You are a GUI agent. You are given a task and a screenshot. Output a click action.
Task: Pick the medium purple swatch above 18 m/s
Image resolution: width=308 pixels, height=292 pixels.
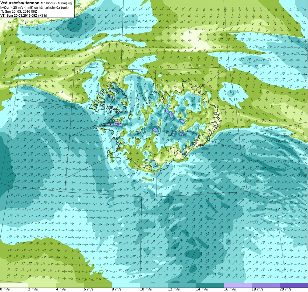click(x=266, y=285)
